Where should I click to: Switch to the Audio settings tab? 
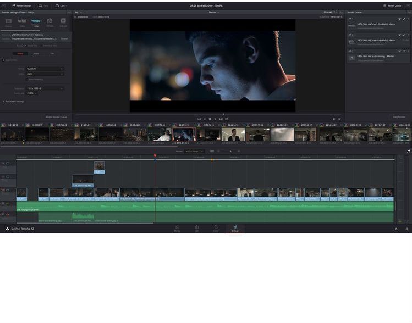[36, 53]
